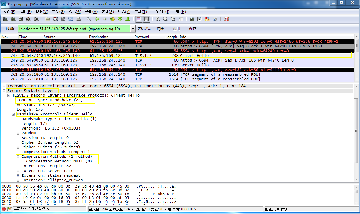The image size is (360, 214).
Task: Zoom in on packet text
Action: [158, 19]
